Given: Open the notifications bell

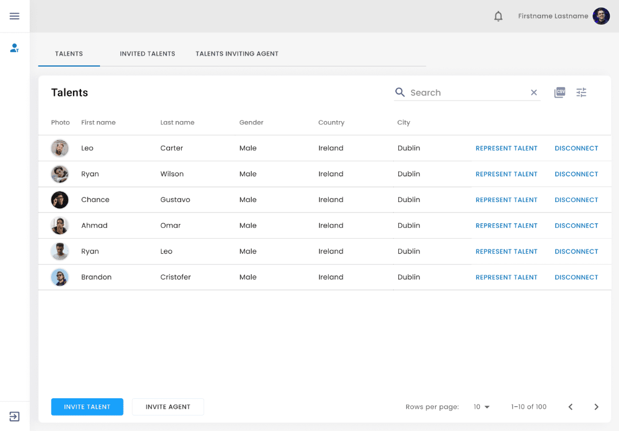Looking at the screenshot, I should click(x=498, y=16).
